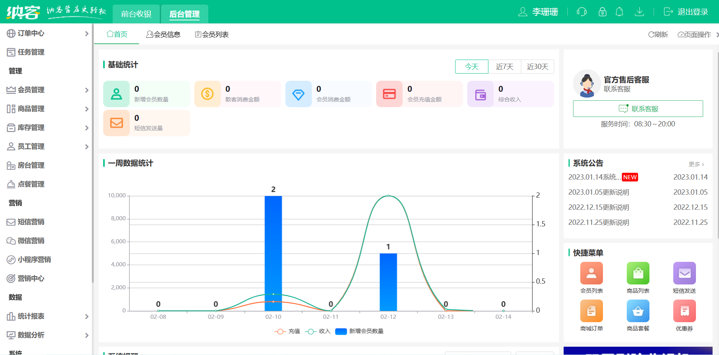Expand 统计报表 sidebar menu
719x355 pixels.
(47, 317)
